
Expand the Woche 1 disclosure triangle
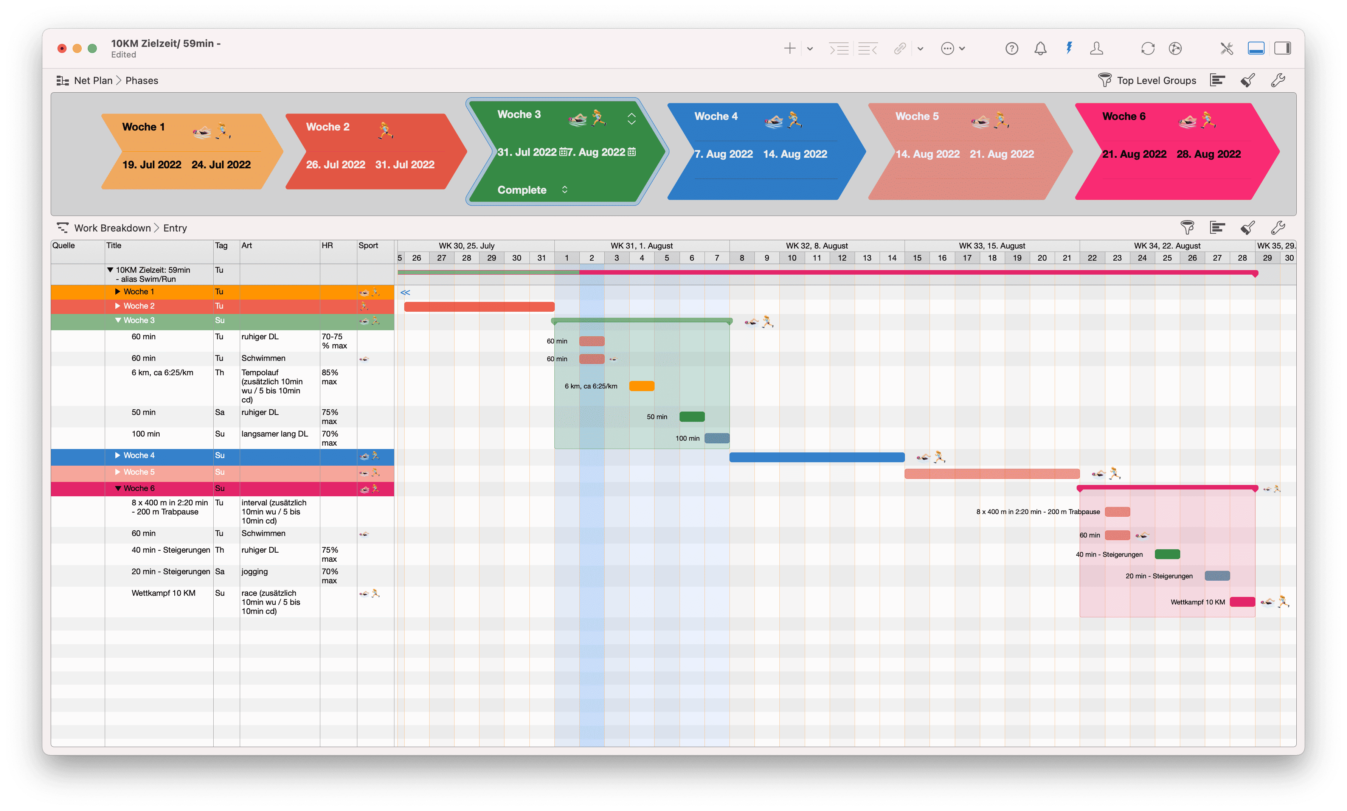click(x=118, y=291)
